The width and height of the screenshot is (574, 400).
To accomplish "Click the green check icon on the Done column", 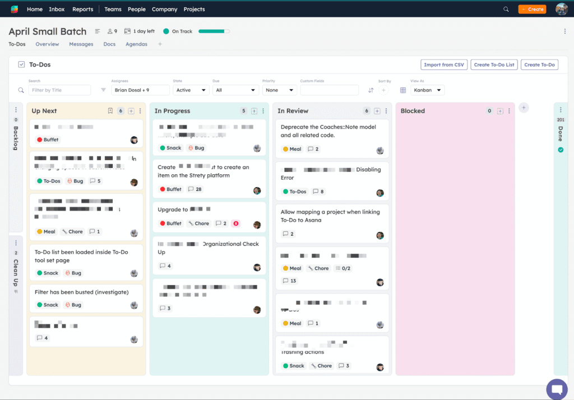I will (560, 150).
